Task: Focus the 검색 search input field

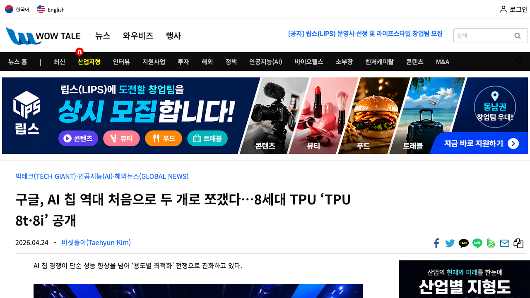Action: [482, 36]
